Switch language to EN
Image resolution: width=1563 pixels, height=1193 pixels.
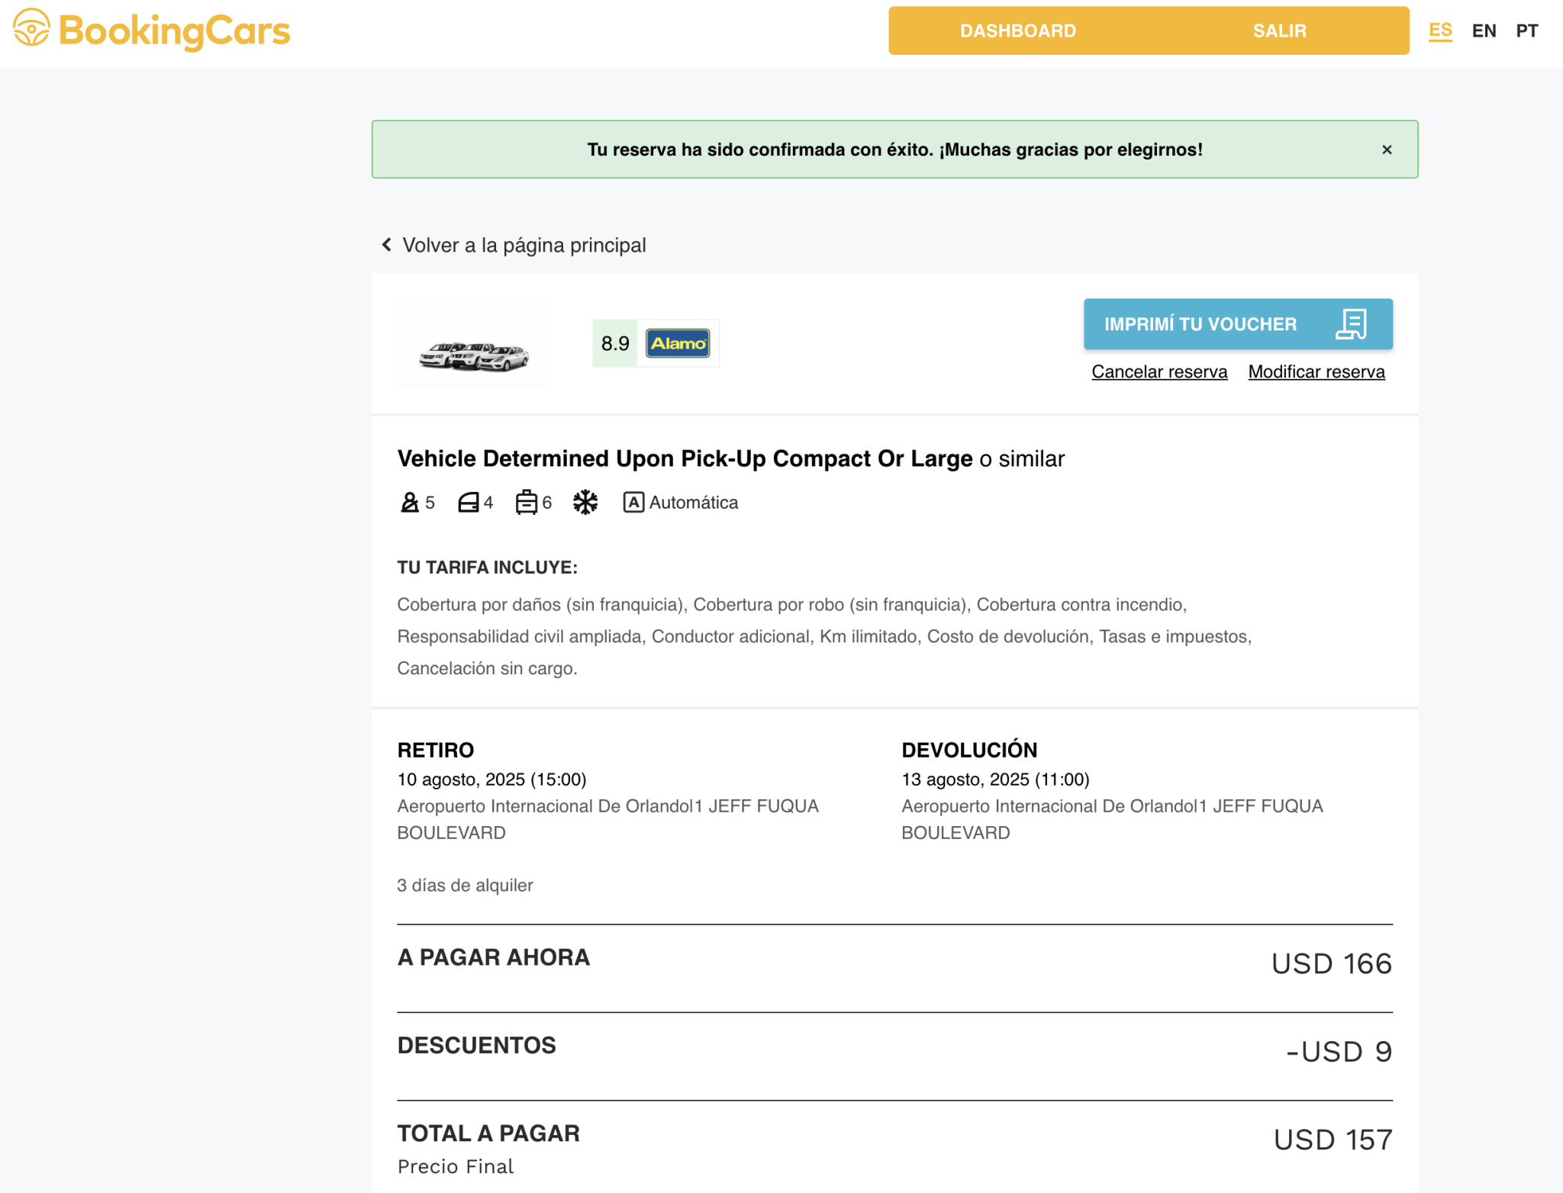(x=1484, y=31)
